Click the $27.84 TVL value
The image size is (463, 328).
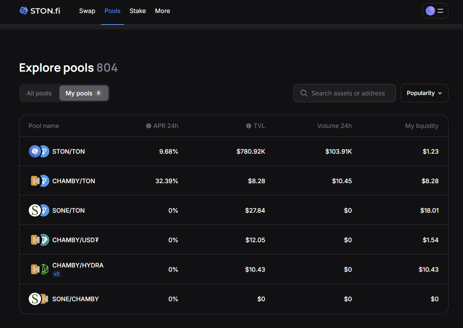pos(255,210)
